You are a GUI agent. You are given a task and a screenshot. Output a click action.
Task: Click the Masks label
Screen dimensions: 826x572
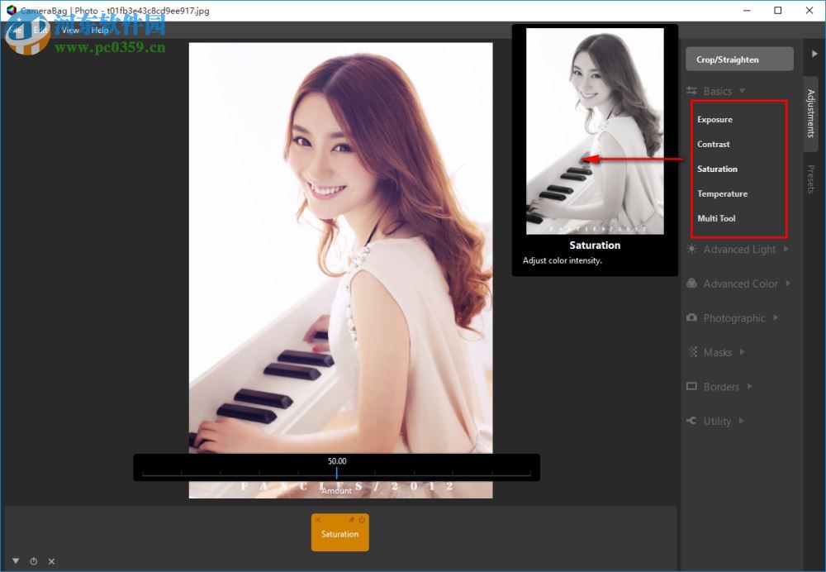[718, 352]
